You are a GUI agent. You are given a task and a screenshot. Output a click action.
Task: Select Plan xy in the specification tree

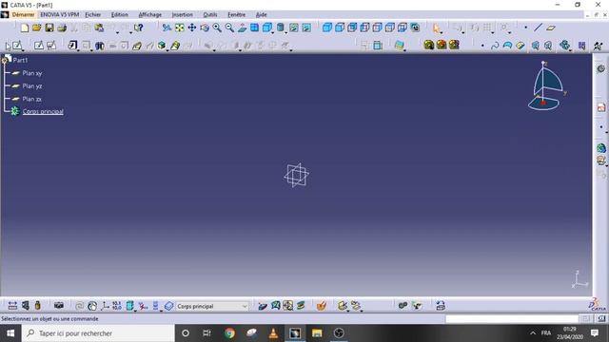pos(32,73)
